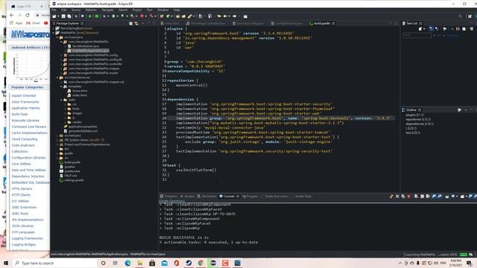Open the Cloud Computing category link
477x268 pixels.
[25, 139]
